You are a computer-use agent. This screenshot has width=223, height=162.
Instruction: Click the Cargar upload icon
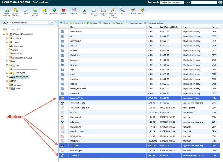point(45,10)
